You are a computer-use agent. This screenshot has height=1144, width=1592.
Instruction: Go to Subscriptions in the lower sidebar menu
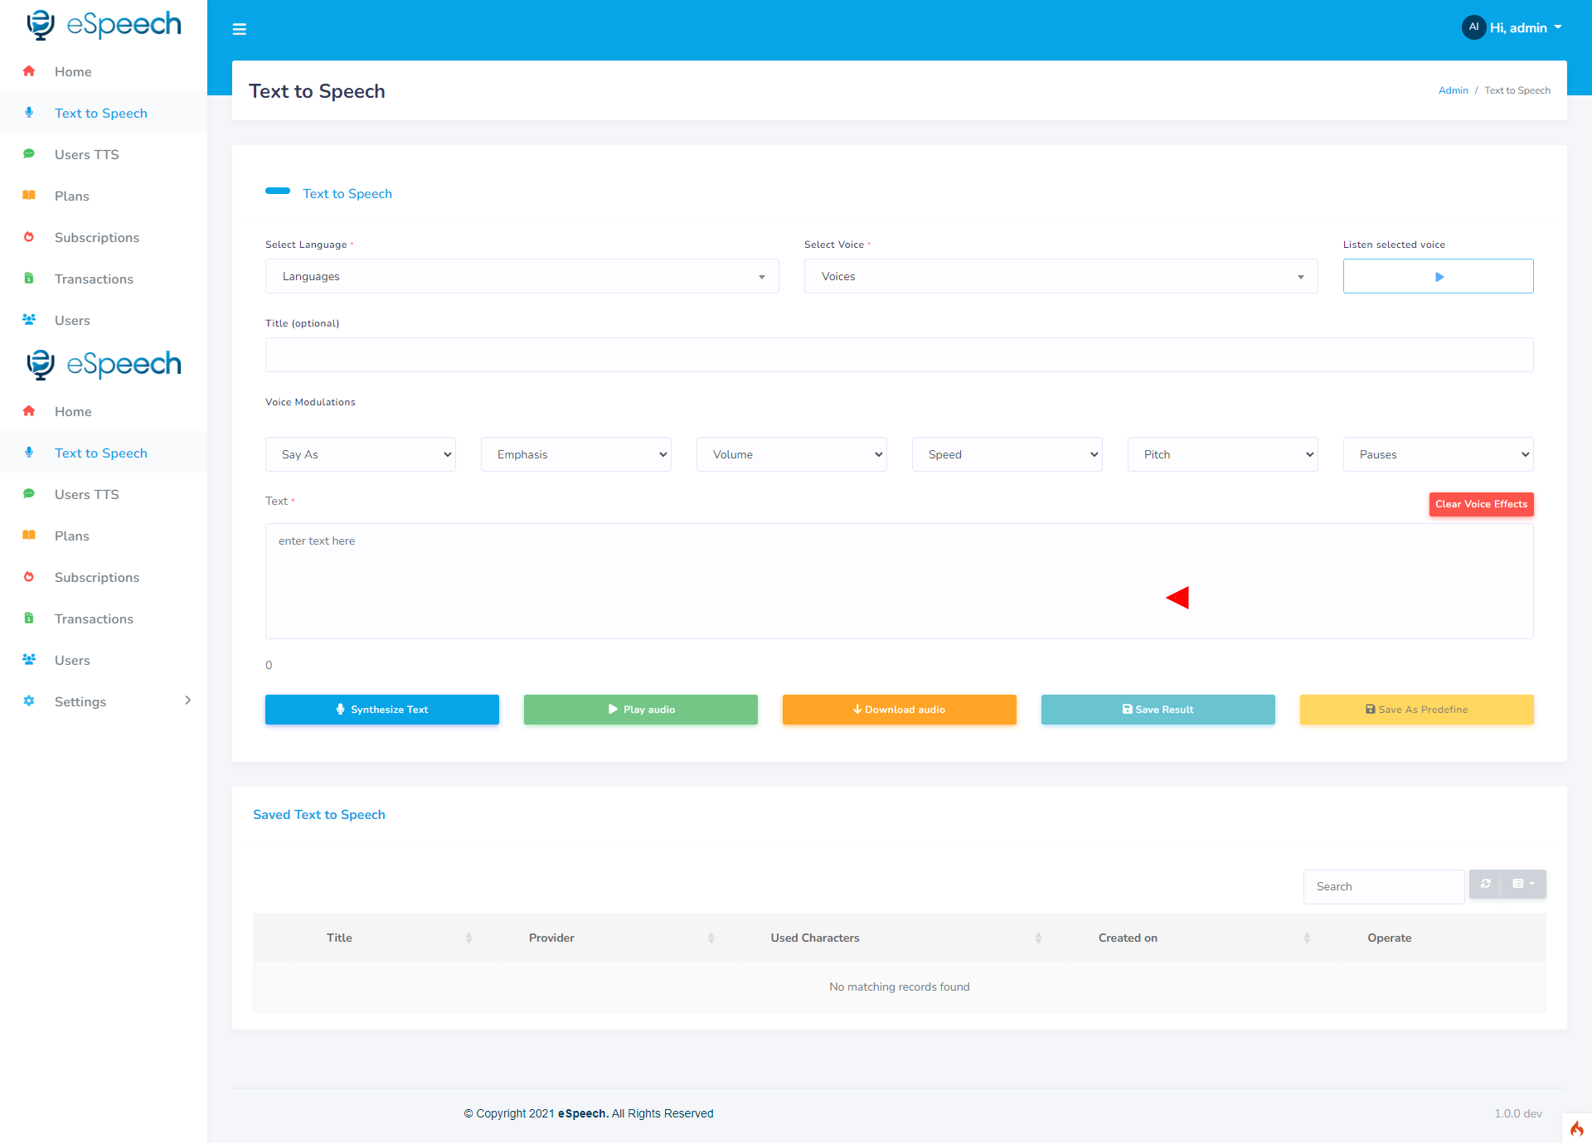pyautogui.click(x=96, y=578)
